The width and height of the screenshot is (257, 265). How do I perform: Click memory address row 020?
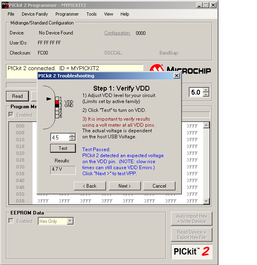[20, 153]
